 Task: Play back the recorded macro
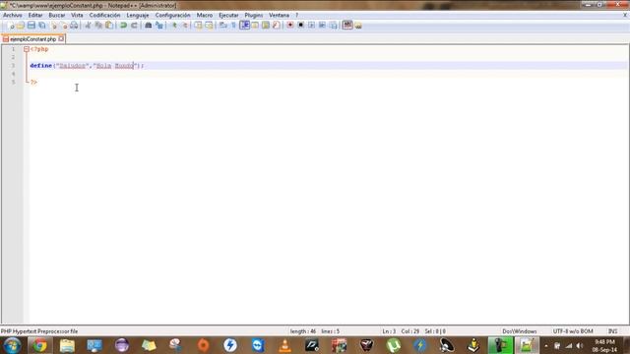311,26
